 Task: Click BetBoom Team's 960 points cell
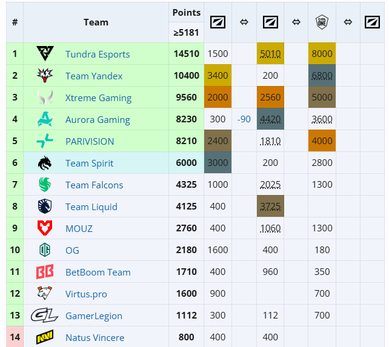coord(270,272)
